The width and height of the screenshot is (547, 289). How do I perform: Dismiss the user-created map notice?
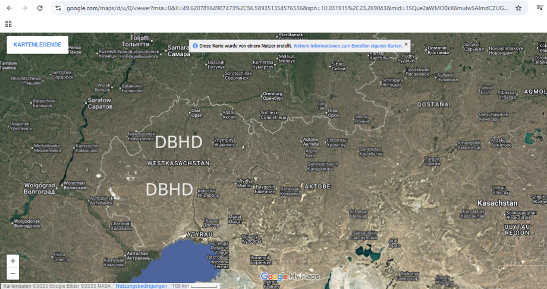point(406,44)
